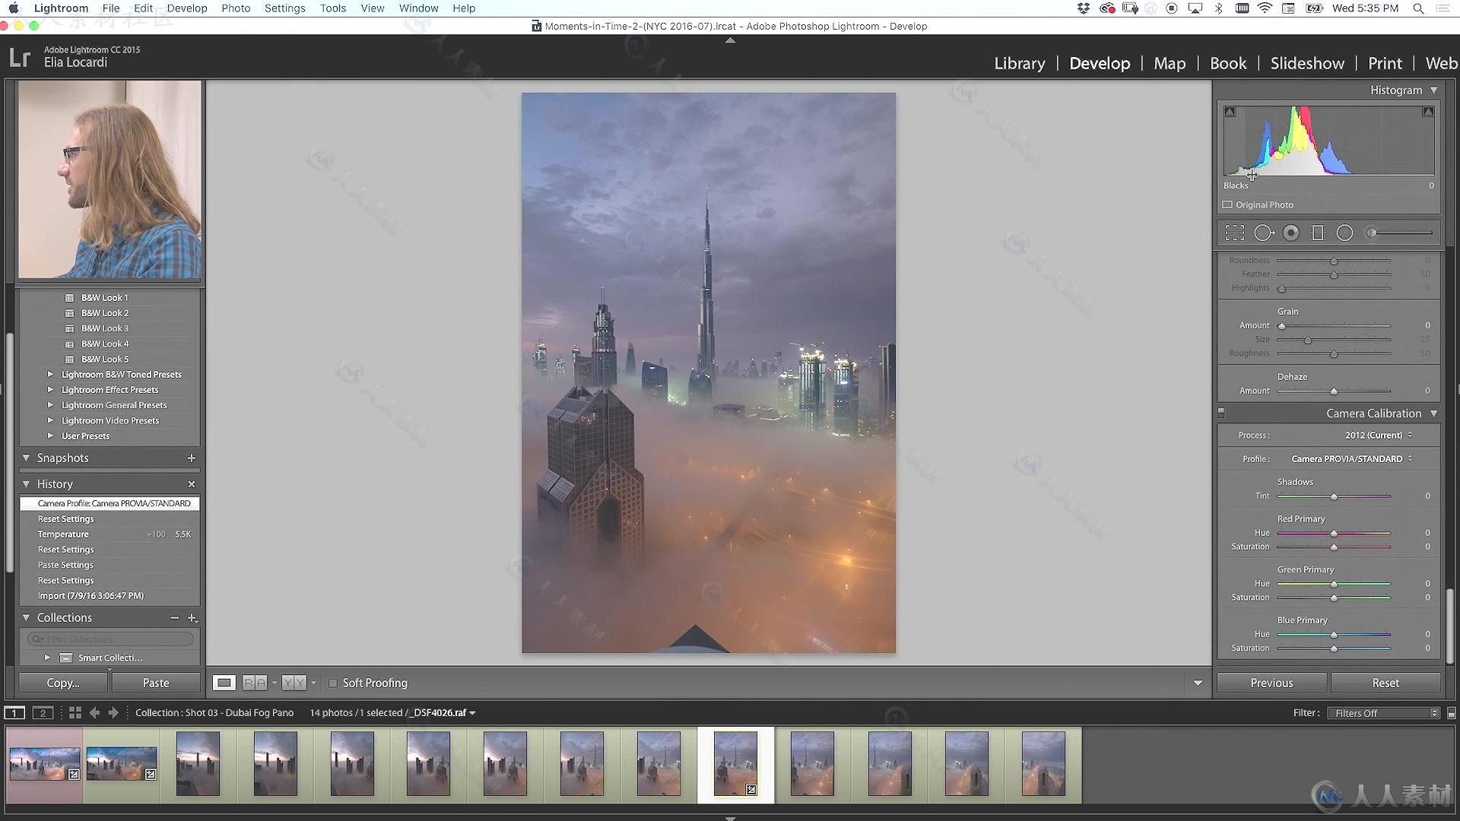Open the Camera Profile dropdown

[1349, 458]
